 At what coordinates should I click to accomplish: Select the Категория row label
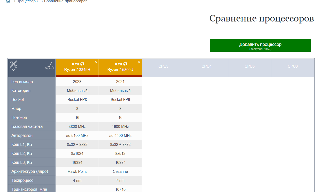(32, 91)
